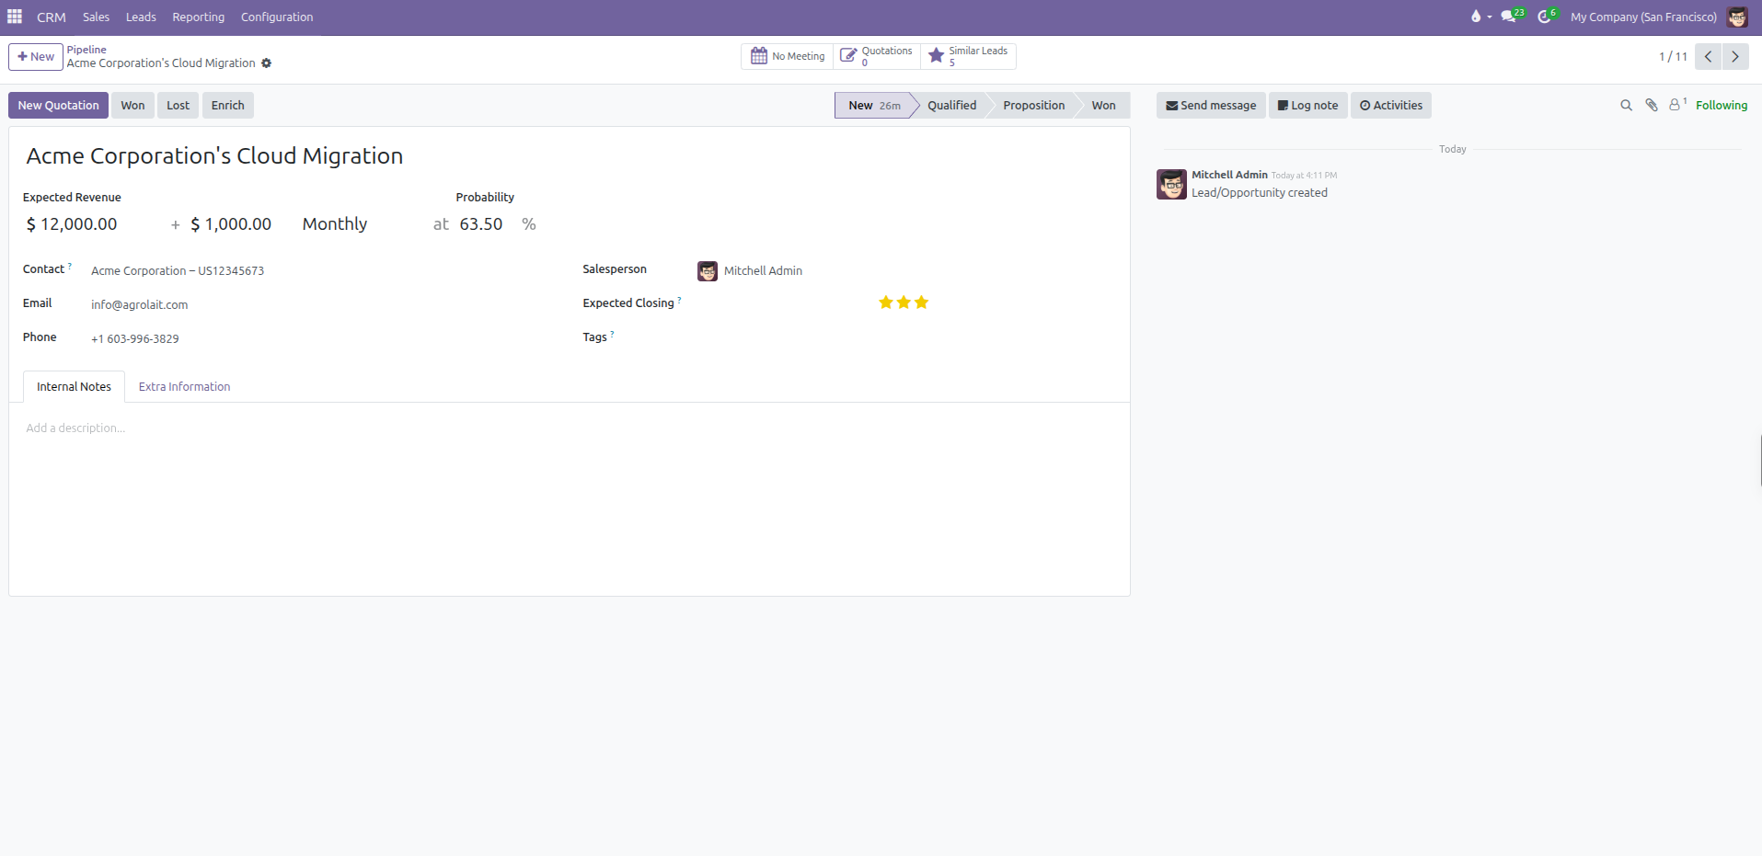1762x856 pixels.
Task: Open the Leads menu
Action: [x=141, y=17]
